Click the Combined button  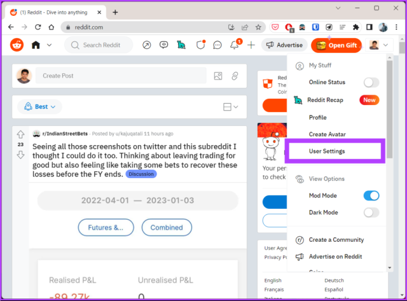point(167,228)
